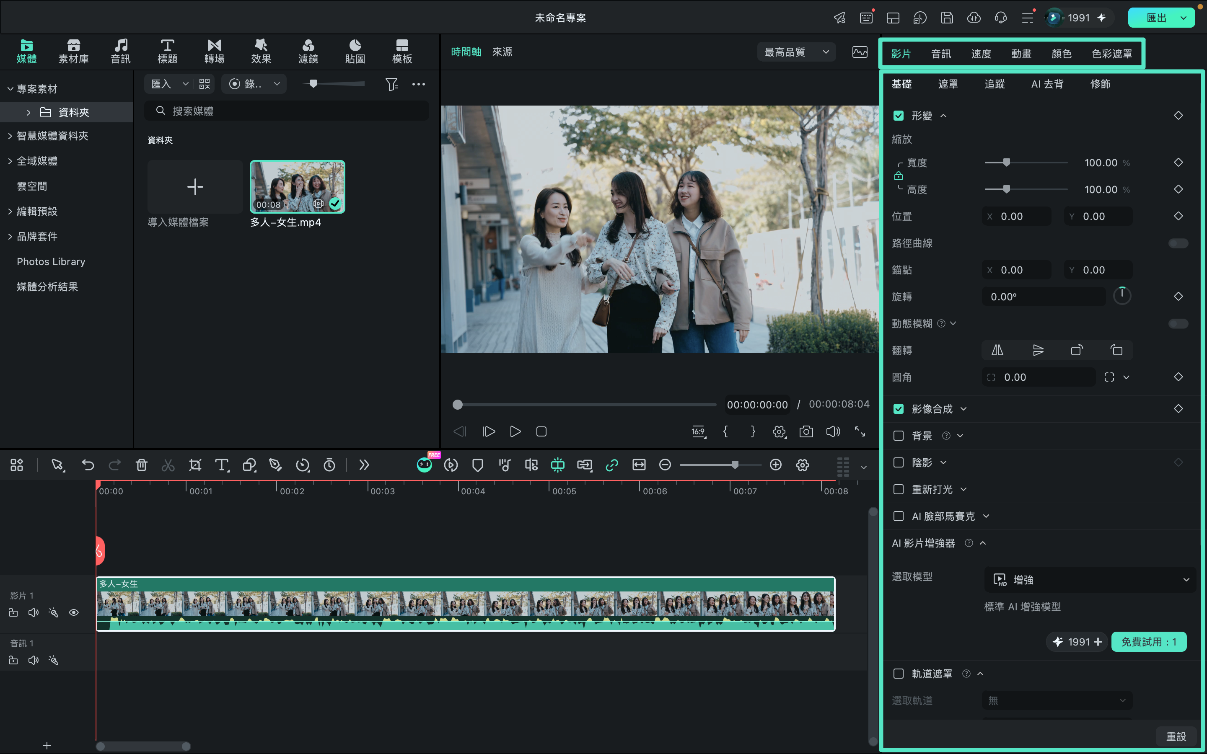Flip horizontally using the 翻轉 mirror icon
The width and height of the screenshot is (1207, 754).
[997, 350]
